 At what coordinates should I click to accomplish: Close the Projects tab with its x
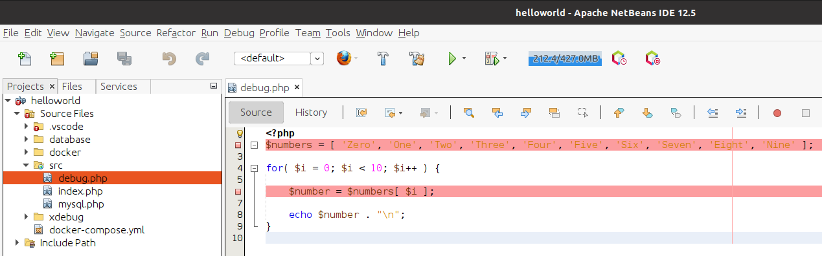[52, 87]
